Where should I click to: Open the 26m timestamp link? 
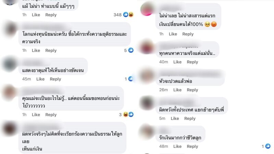pos(163,90)
